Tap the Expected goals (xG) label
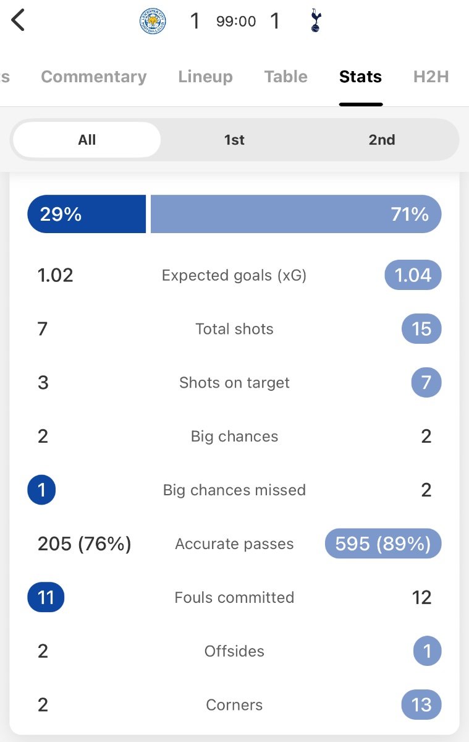This screenshot has height=742, width=469. tap(234, 275)
